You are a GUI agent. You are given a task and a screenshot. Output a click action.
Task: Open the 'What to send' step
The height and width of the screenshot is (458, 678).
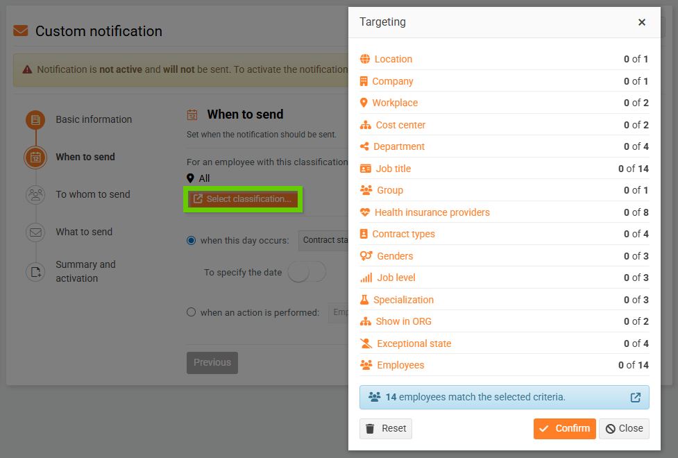[84, 232]
